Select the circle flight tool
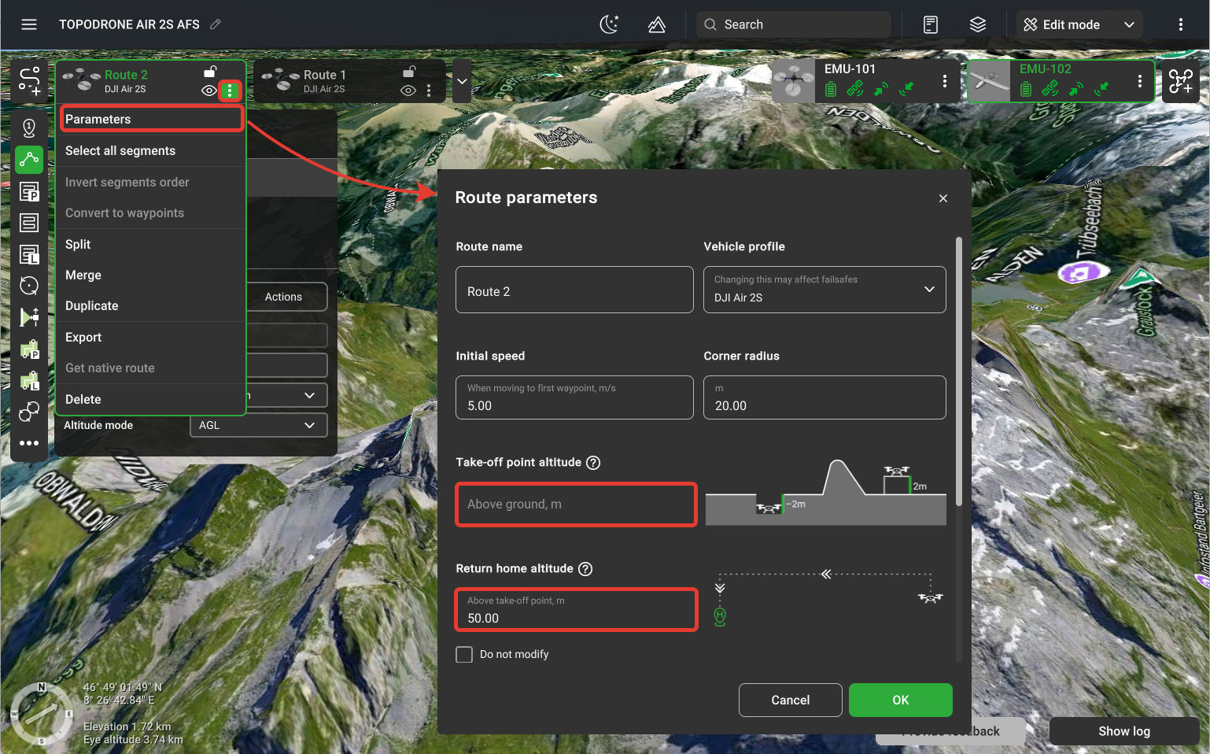 [x=29, y=286]
